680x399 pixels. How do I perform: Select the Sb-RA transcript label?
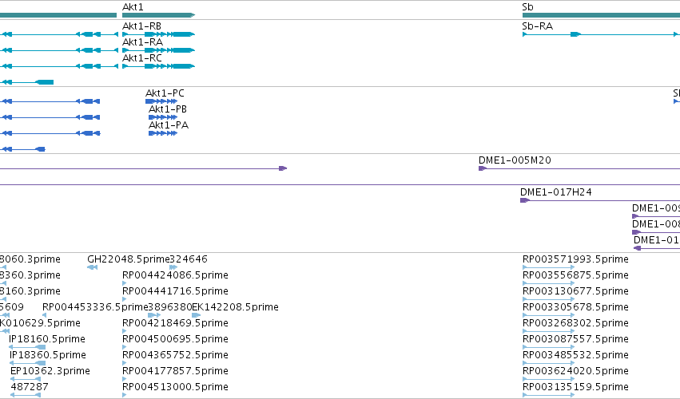pyautogui.click(x=538, y=26)
